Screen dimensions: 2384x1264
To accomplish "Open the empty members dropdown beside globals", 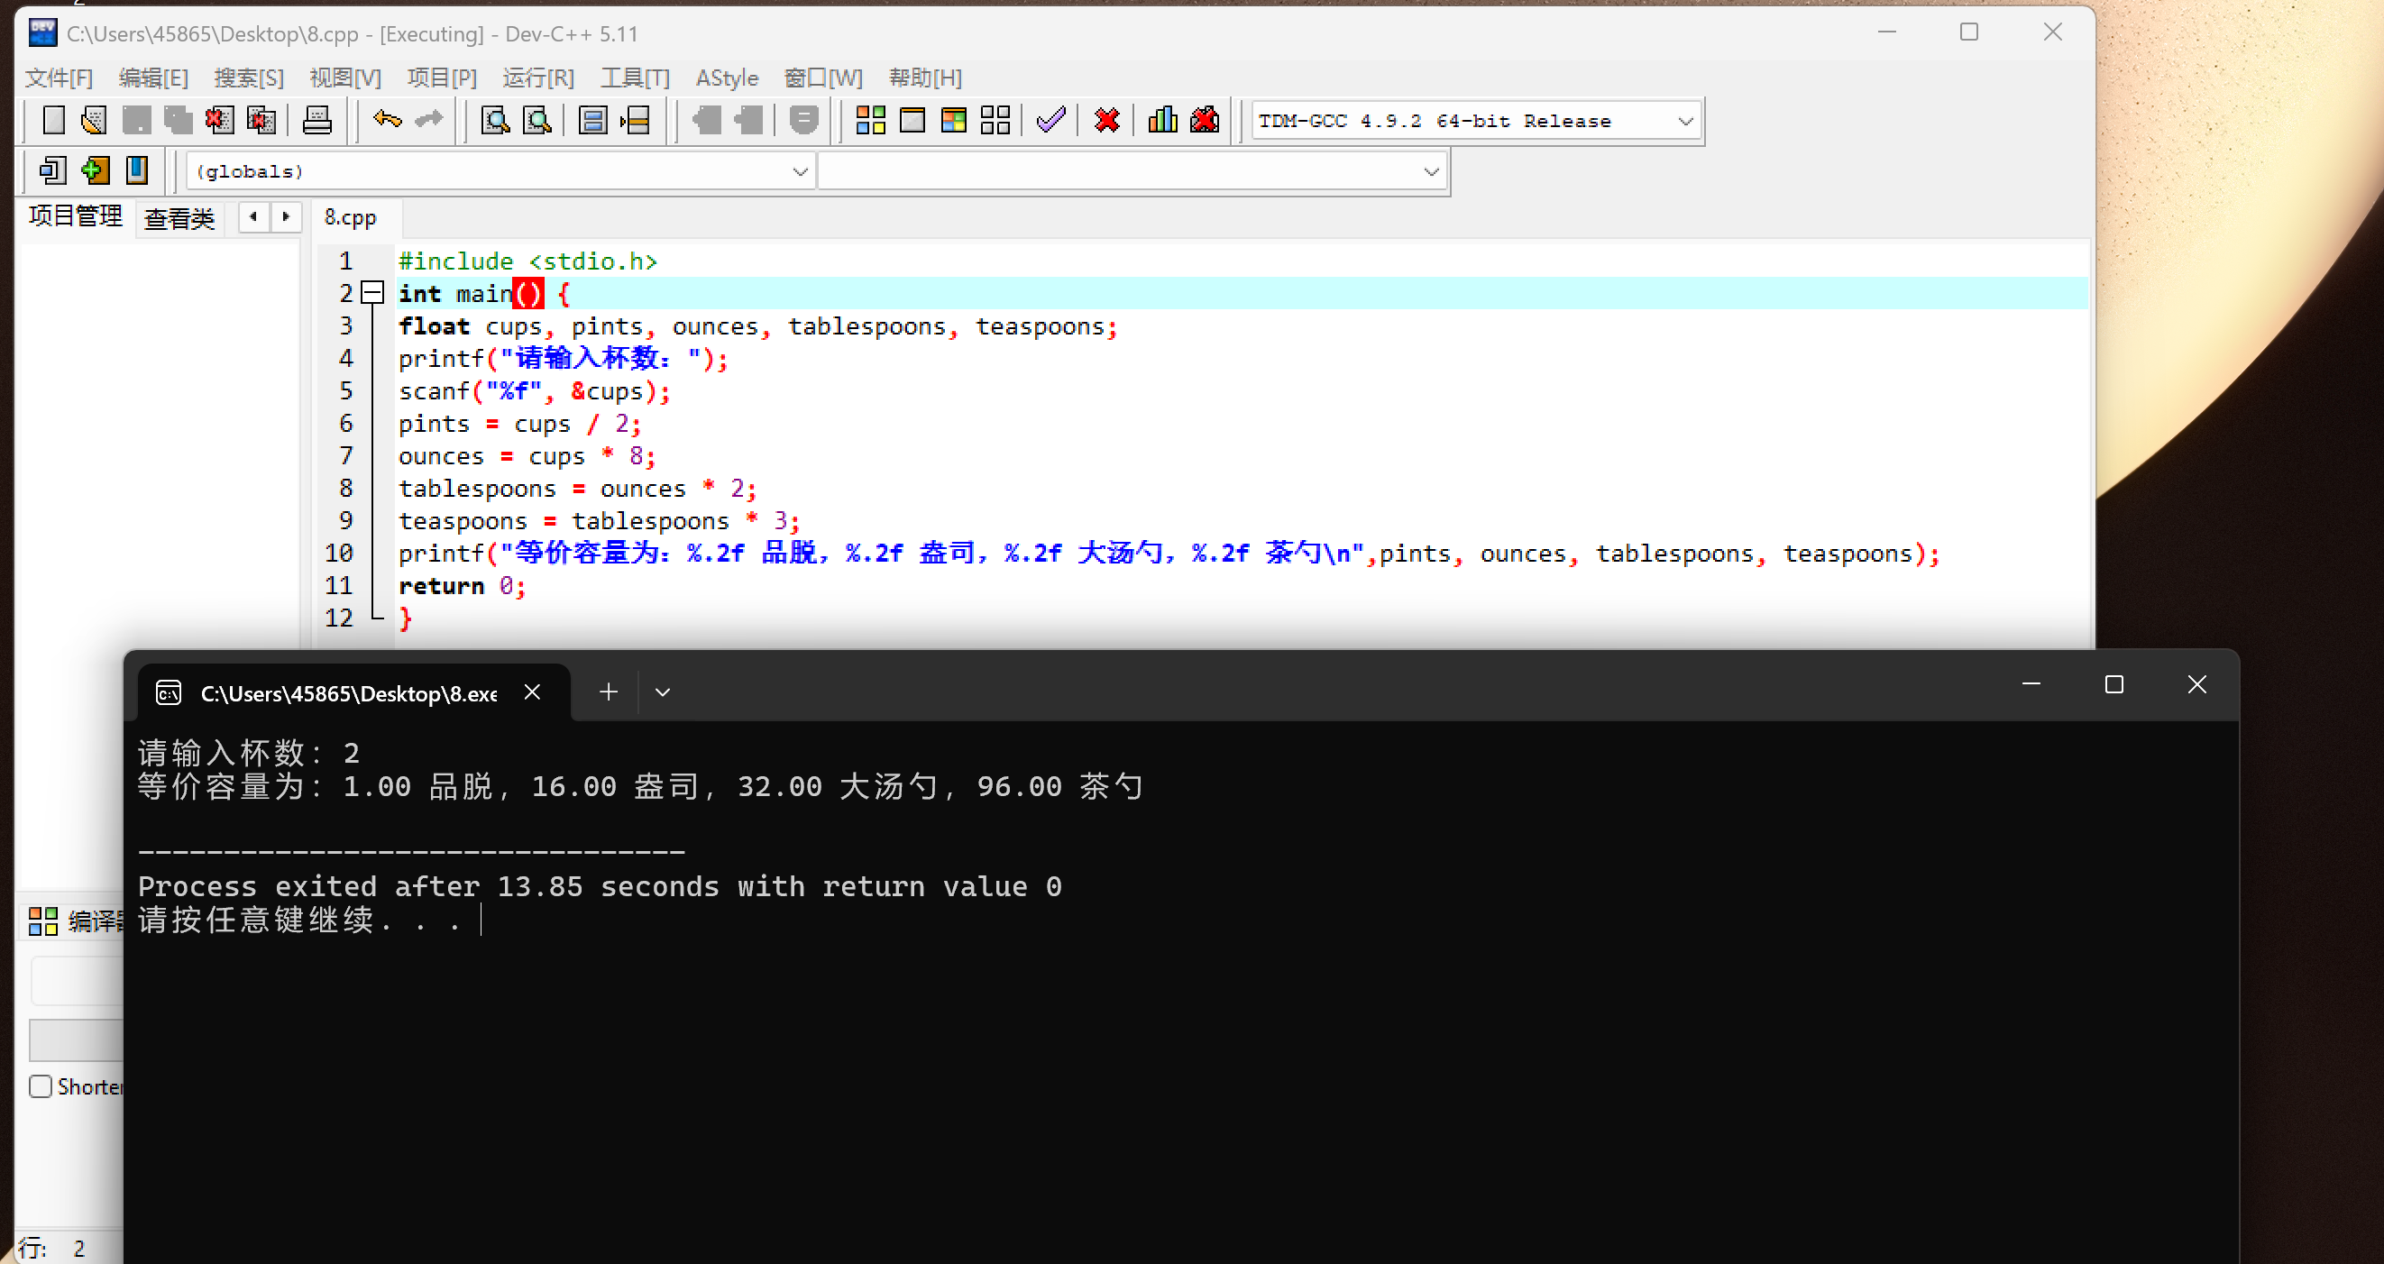I will [1431, 171].
